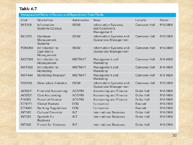This screenshot has height=145, width=193.
Task: Select 'Database Management Systems' description
Action: click(x=47, y=40)
